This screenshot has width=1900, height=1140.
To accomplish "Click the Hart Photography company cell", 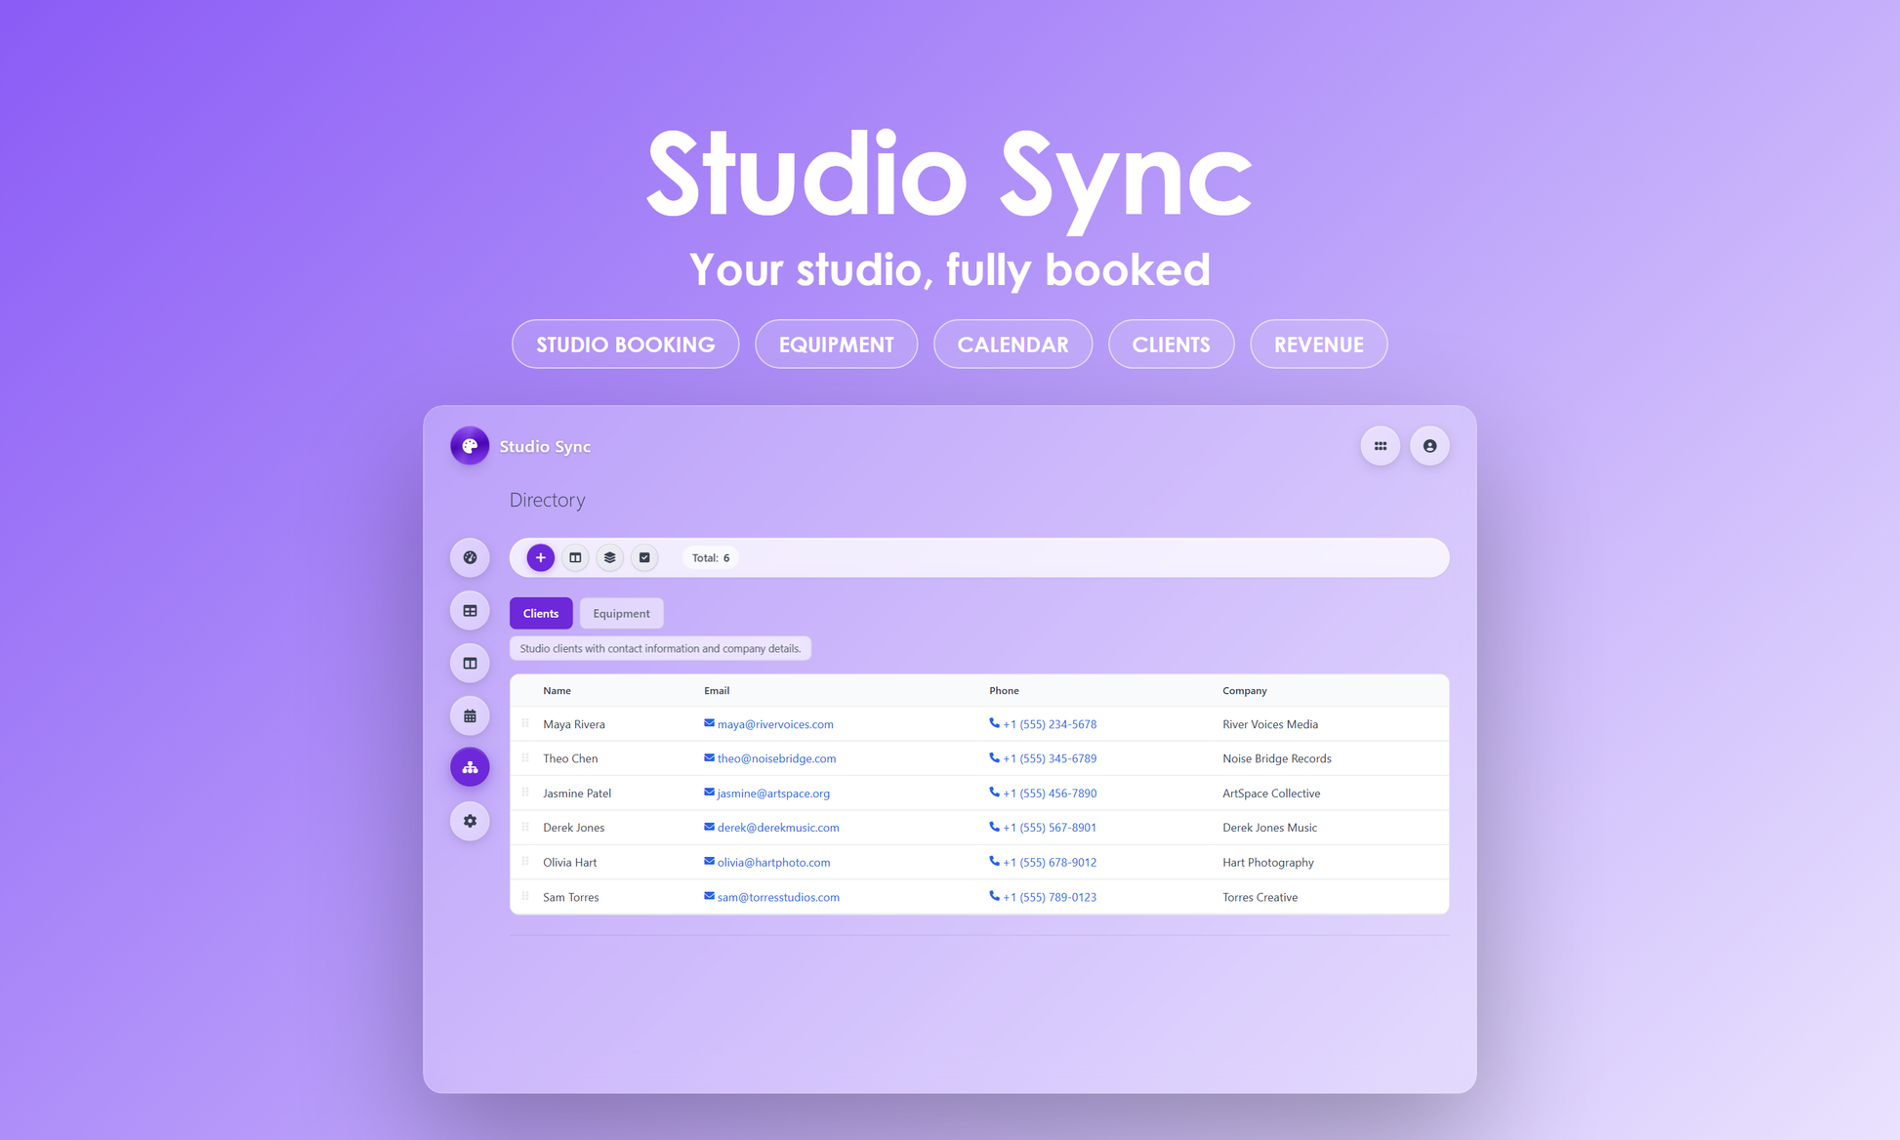I will click(1268, 863).
